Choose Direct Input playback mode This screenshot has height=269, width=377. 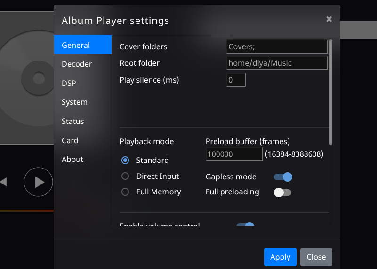click(x=125, y=177)
